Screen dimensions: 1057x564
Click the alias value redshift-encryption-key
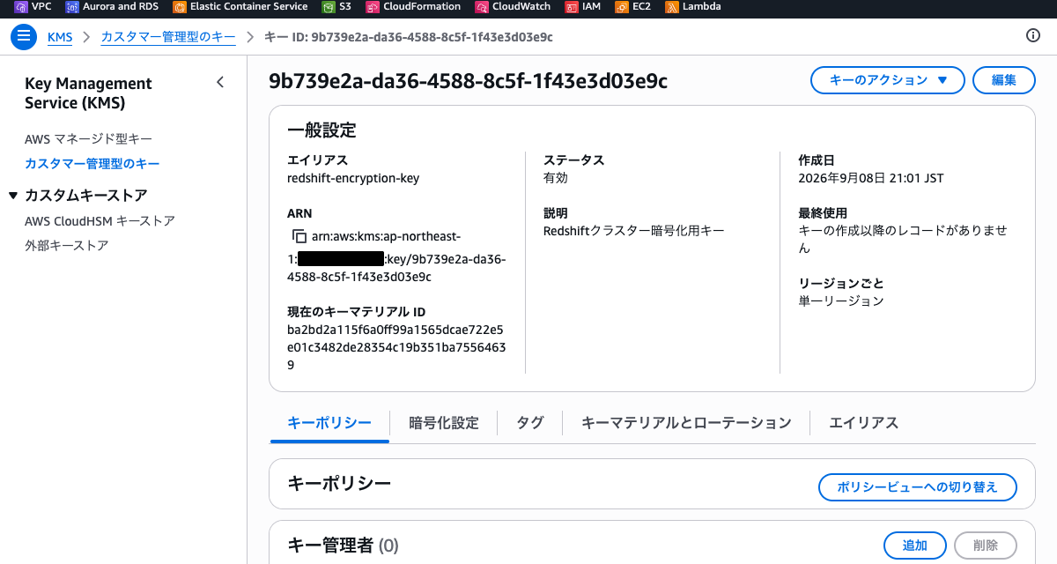(353, 178)
